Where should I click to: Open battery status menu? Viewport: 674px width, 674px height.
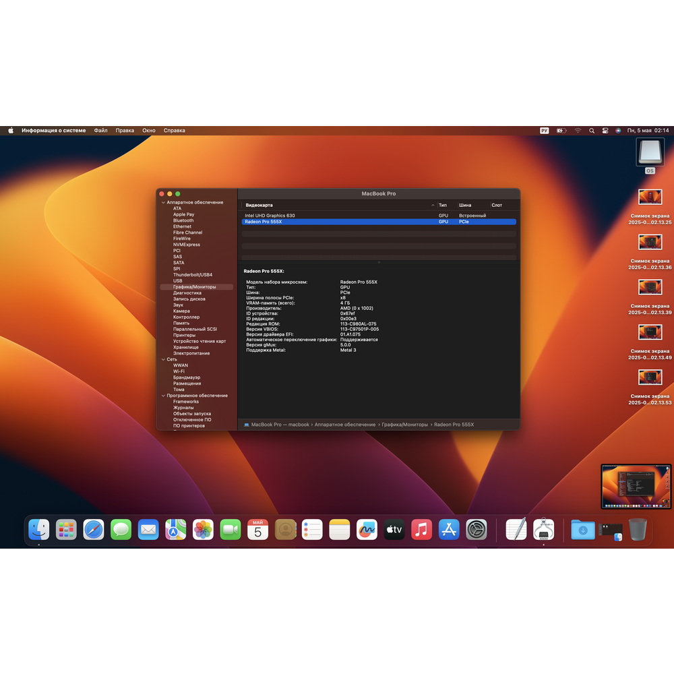561,131
